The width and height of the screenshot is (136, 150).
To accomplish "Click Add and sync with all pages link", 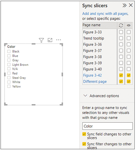I will point(105,14).
